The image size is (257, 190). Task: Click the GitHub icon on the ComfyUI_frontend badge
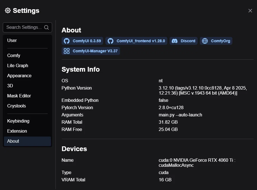click(x=110, y=41)
